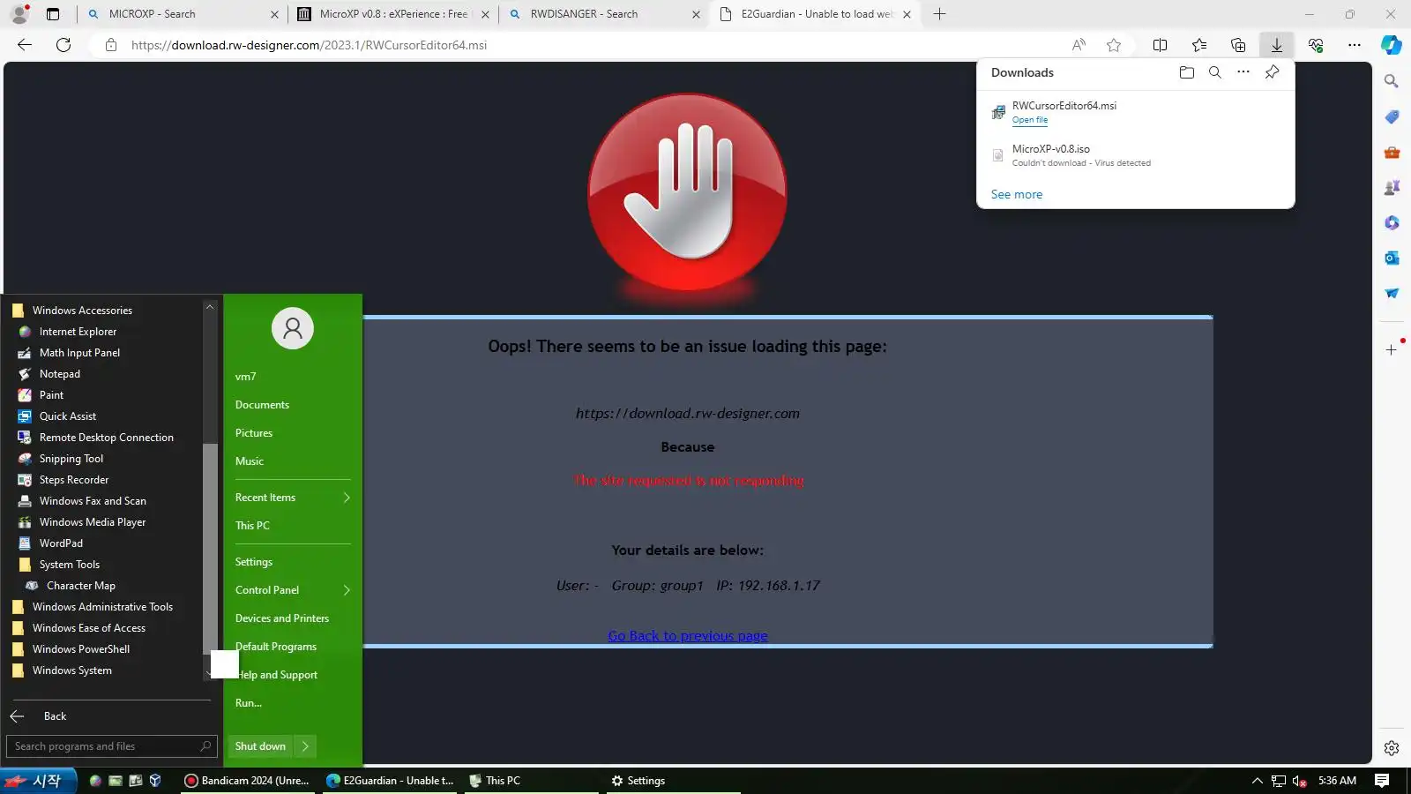Expand the Control Panel submenu arrow
1411x794 pixels.
coord(347,590)
